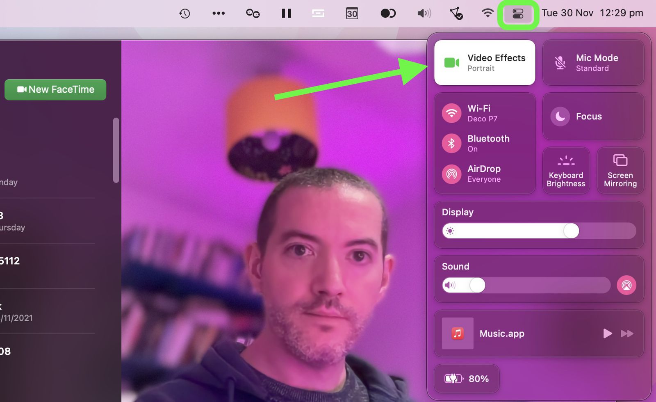Image resolution: width=656 pixels, height=402 pixels.
Task: Enable Focus mode
Action: (593, 116)
